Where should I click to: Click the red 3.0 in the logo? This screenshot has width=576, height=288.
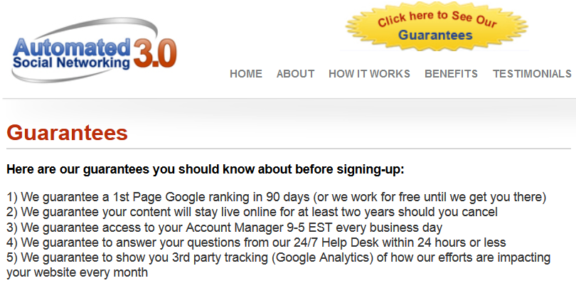[x=155, y=53]
